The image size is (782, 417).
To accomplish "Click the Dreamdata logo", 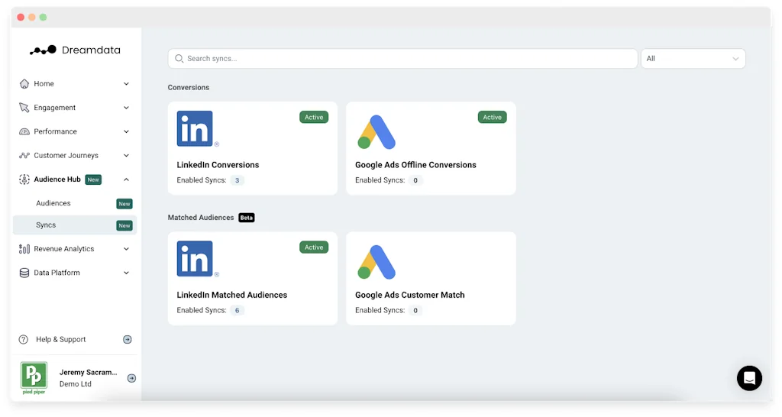I will (x=75, y=50).
